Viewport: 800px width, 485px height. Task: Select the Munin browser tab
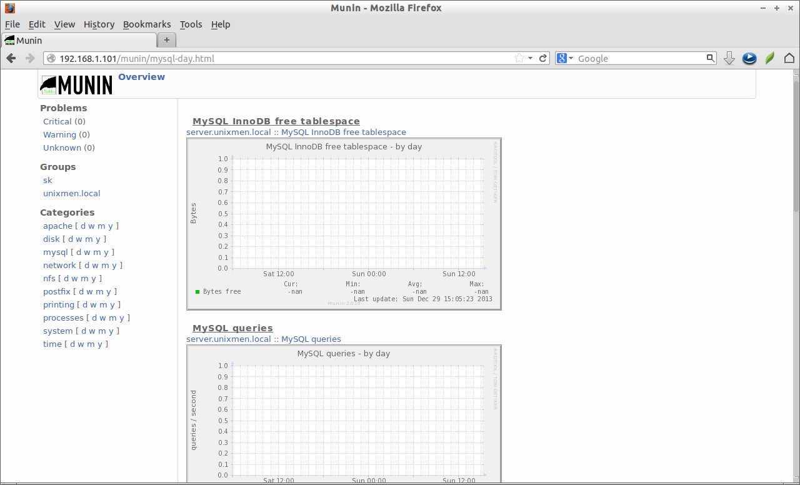point(79,40)
